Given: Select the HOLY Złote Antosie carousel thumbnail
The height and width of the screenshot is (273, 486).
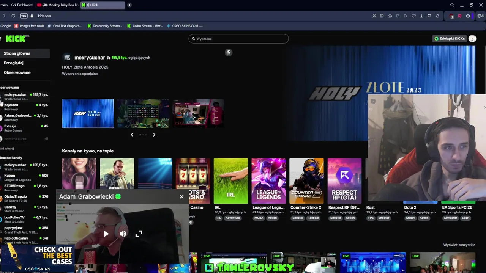Looking at the screenshot, I should (x=88, y=113).
